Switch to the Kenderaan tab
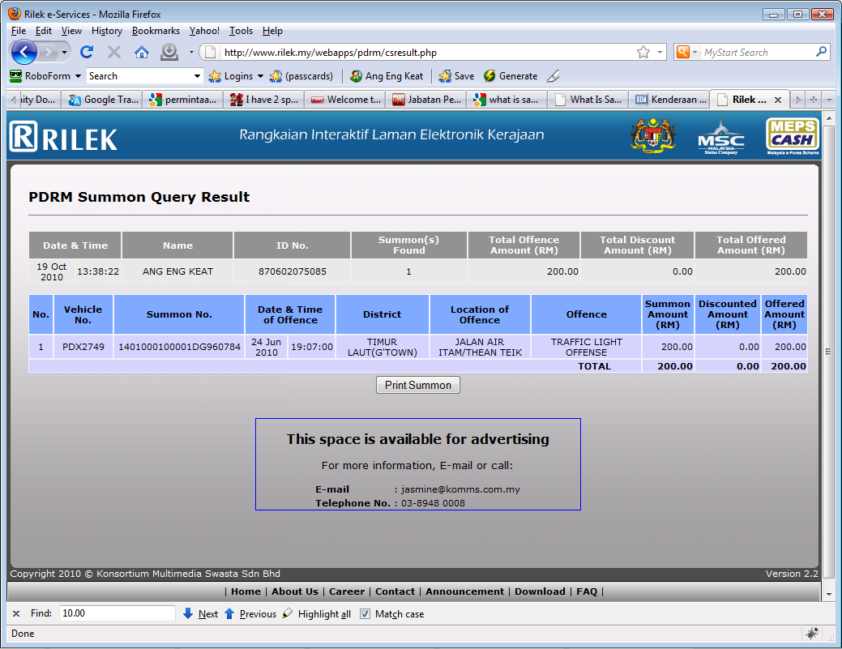Viewport: 842px width, 649px height. (x=669, y=100)
